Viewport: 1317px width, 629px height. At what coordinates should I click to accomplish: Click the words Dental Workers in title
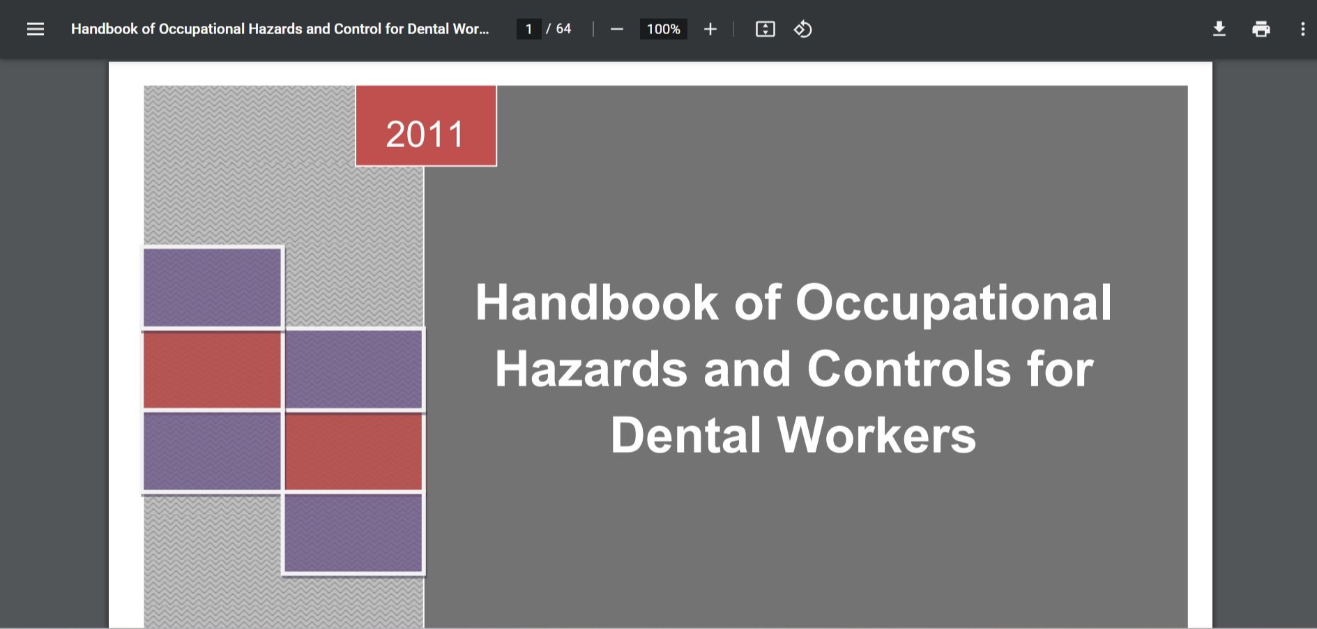point(793,435)
